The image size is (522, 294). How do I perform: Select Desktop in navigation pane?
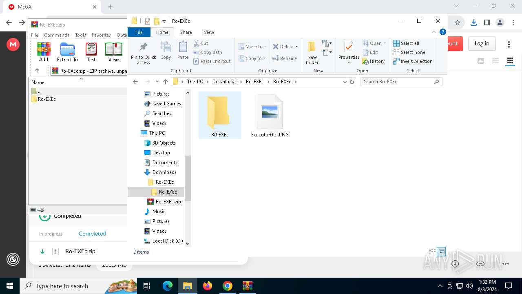157,153
